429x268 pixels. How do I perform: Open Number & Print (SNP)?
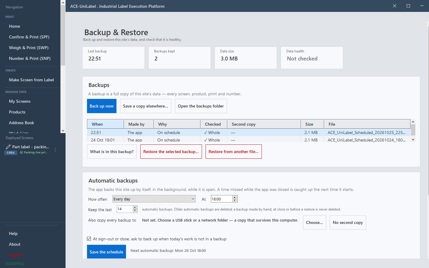click(30, 58)
